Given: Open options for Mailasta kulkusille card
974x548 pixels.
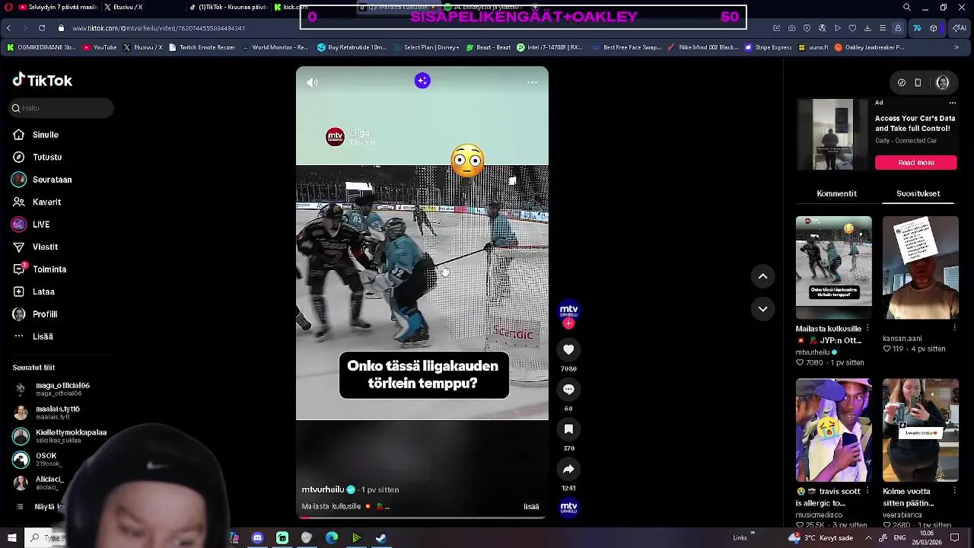Looking at the screenshot, I should [867, 329].
